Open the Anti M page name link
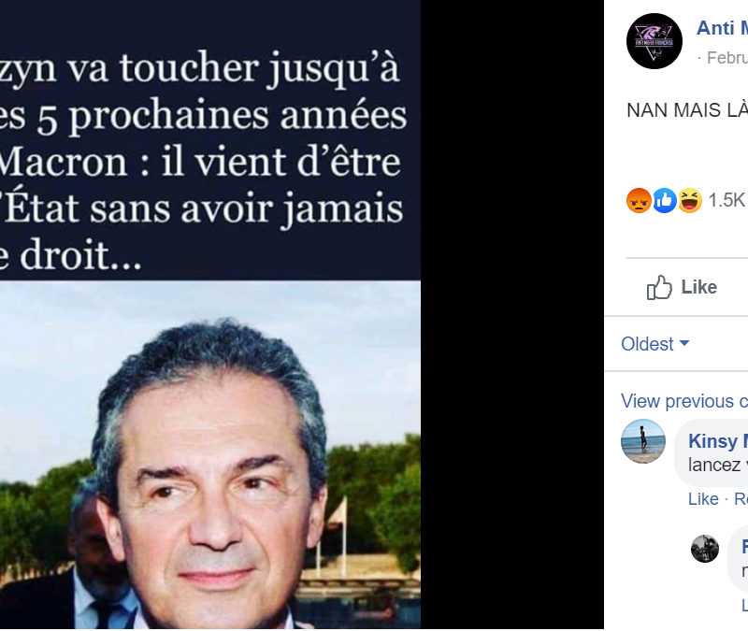Screen dimensions: 748x631 722,28
